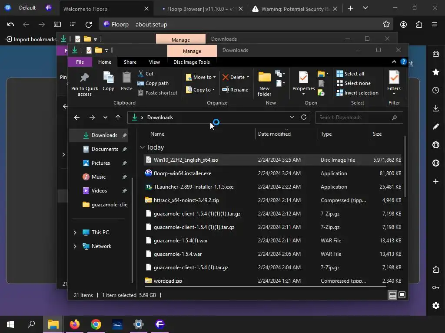The image size is (445, 333).
Task: Open Floorp hamburger application menu
Action: point(435,25)
